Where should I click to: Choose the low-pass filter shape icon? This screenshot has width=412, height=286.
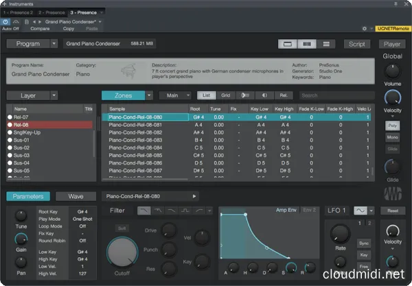(144, 211)
